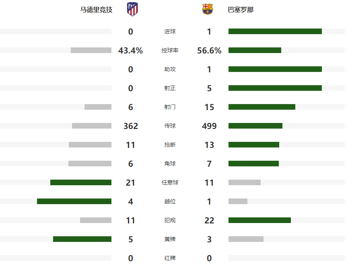Click Atlético's 362 passes value
Screen dimensions: 346x264
click(130, 126)
